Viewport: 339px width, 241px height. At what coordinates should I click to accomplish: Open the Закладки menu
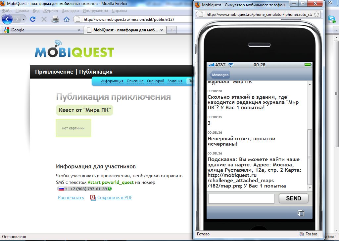click(70, 11)
